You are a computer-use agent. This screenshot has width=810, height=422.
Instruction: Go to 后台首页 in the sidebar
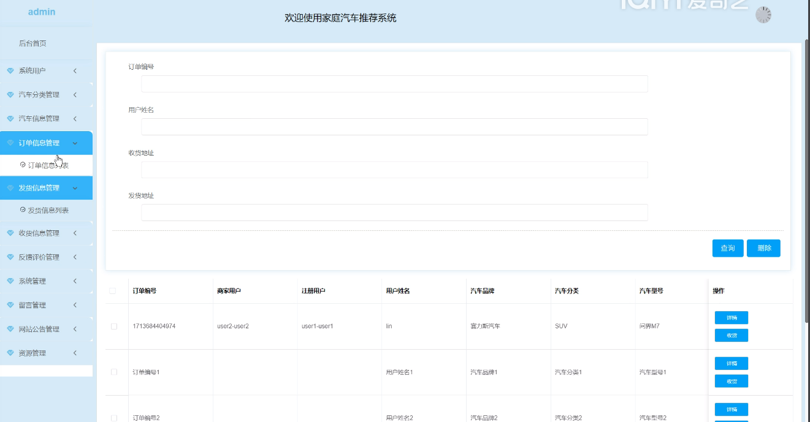[x=32, y=43]
